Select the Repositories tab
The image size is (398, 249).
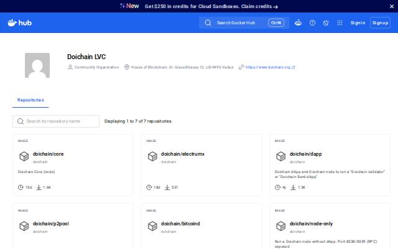click(x=30, y=100)
